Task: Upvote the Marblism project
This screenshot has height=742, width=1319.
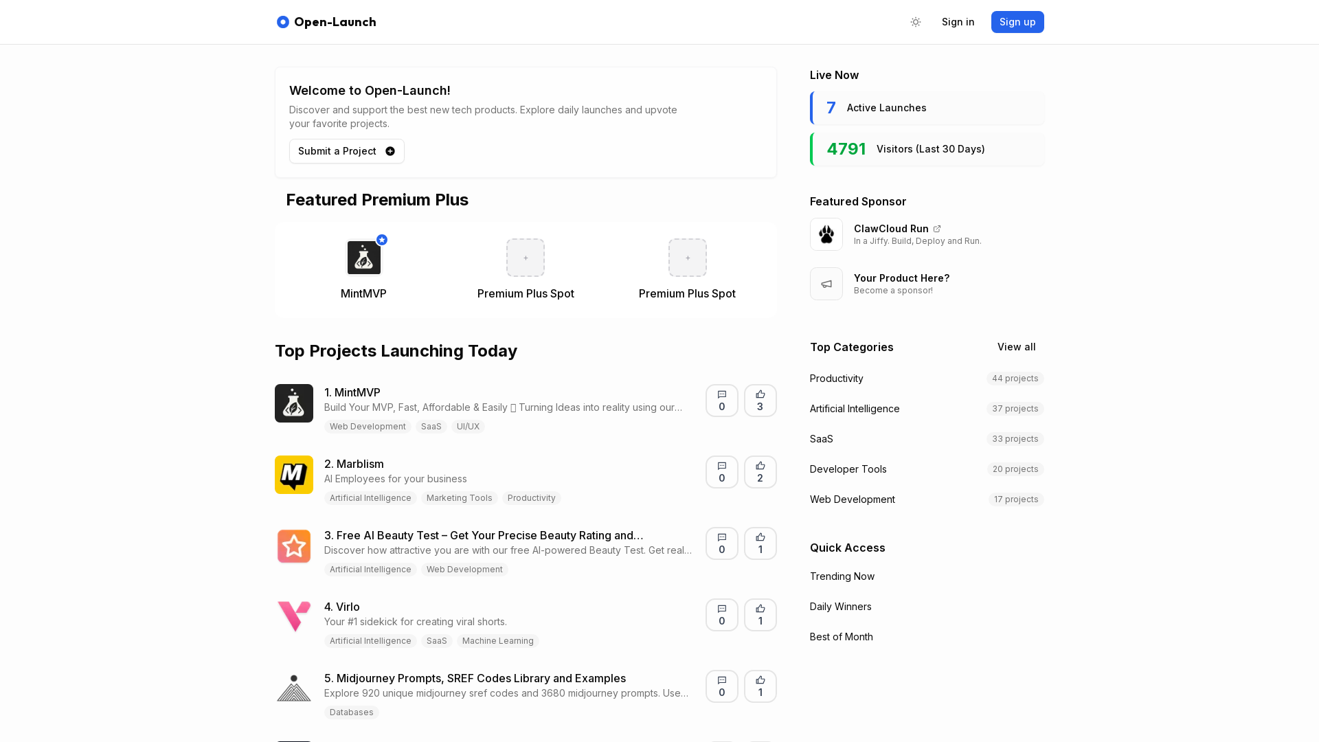Action: click(760, 472)
